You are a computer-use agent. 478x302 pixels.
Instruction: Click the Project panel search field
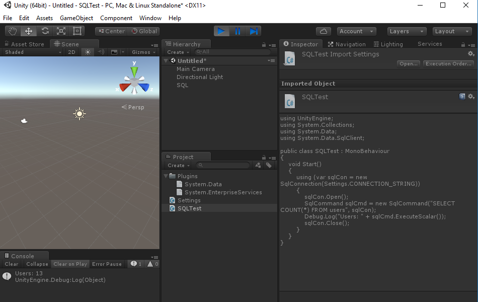[x=223, y=165]
